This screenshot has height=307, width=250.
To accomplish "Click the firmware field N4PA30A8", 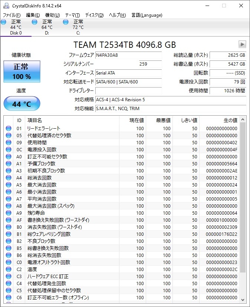I will coord(129,55).
